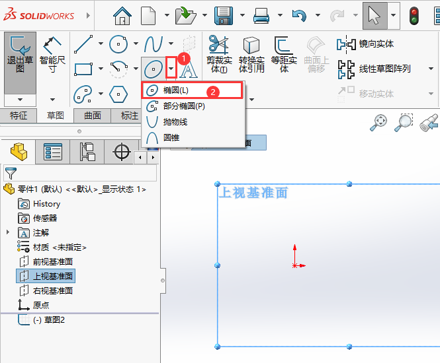Select the Text sketch tool (A icon)
This screenshot has width=440, height=363.
coord(189,69)
